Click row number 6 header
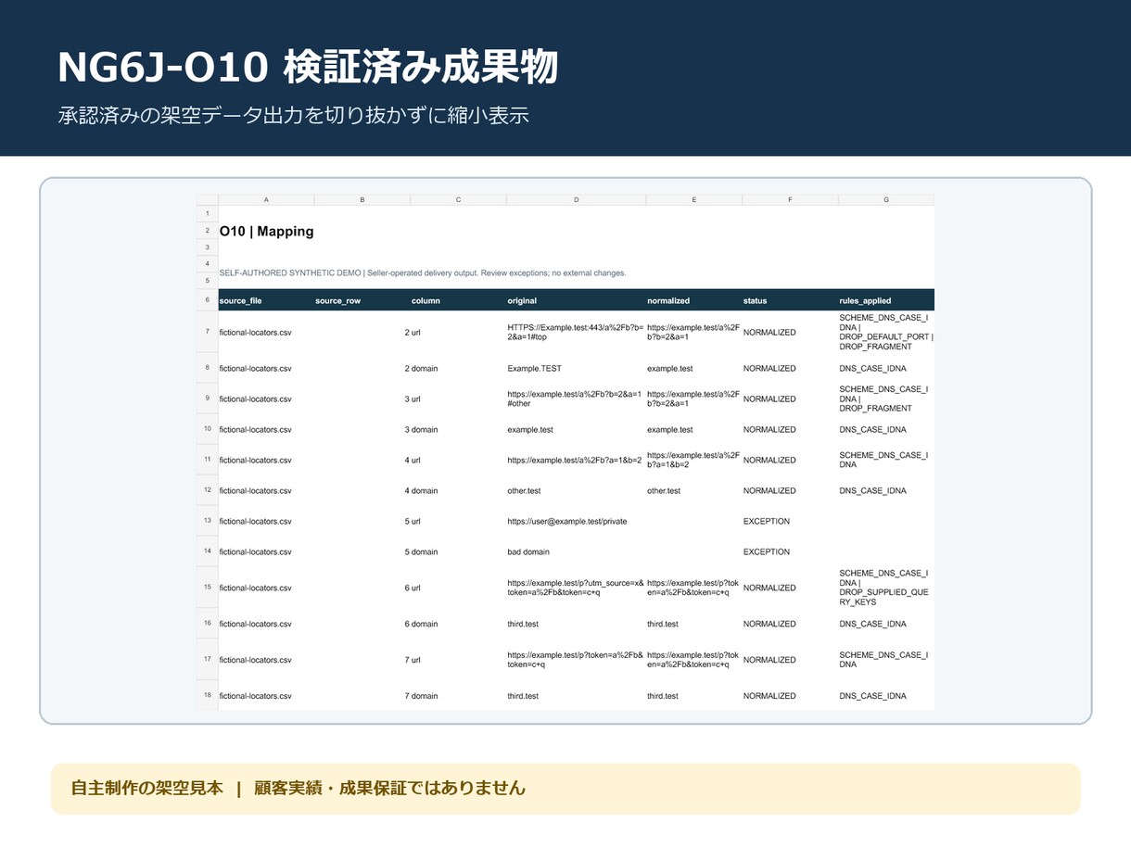Image resolution: width=1131 pixels, height=848 pixels. [x=208, y=300]
